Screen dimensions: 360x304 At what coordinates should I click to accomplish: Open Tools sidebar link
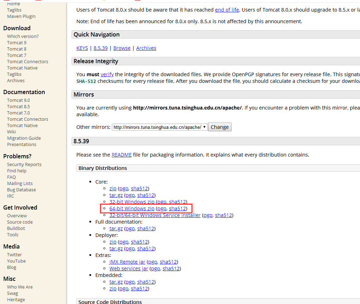(x=13, y=235)
